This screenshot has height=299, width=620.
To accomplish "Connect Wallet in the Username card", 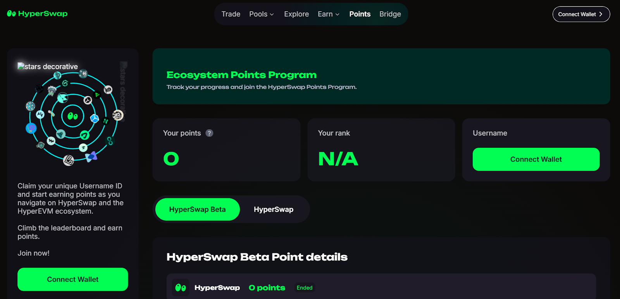I will [x=536, y=159].
